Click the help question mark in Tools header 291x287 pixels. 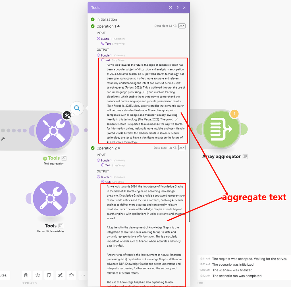click(177, 8)
